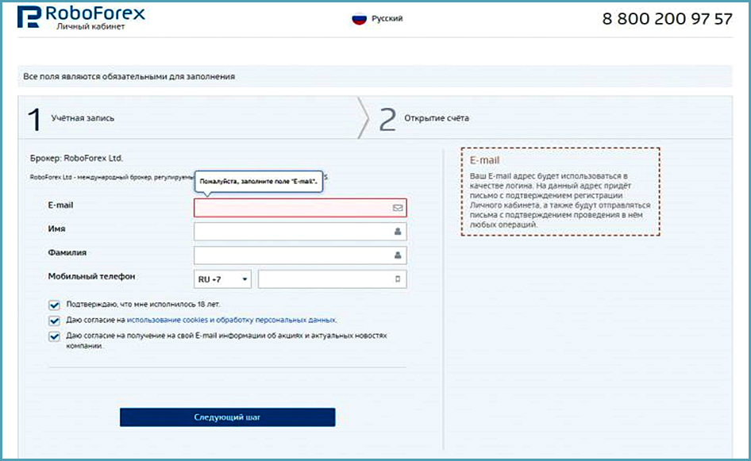Open cookies and personal data policy link

pyautogui.click(x=231, y=321)
